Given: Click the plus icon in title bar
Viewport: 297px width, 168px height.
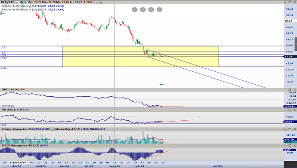Looking at the screenshot, I should (x=102, y=2).
